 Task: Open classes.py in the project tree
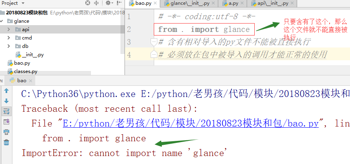(x=22, y=72)
